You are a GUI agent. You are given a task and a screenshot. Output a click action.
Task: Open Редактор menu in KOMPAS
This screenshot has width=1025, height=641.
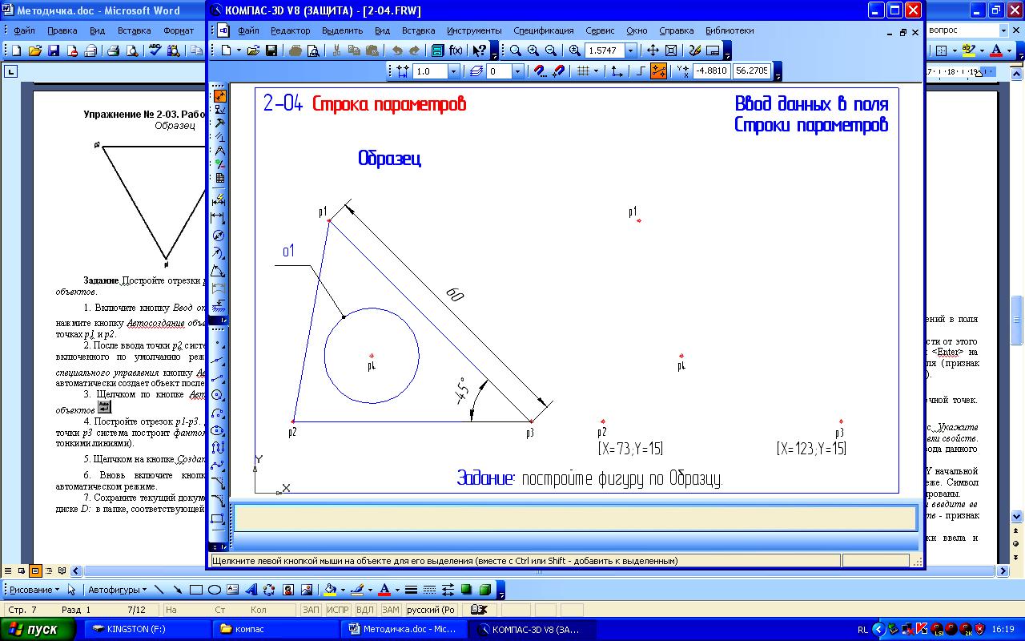tap(290, 30)
